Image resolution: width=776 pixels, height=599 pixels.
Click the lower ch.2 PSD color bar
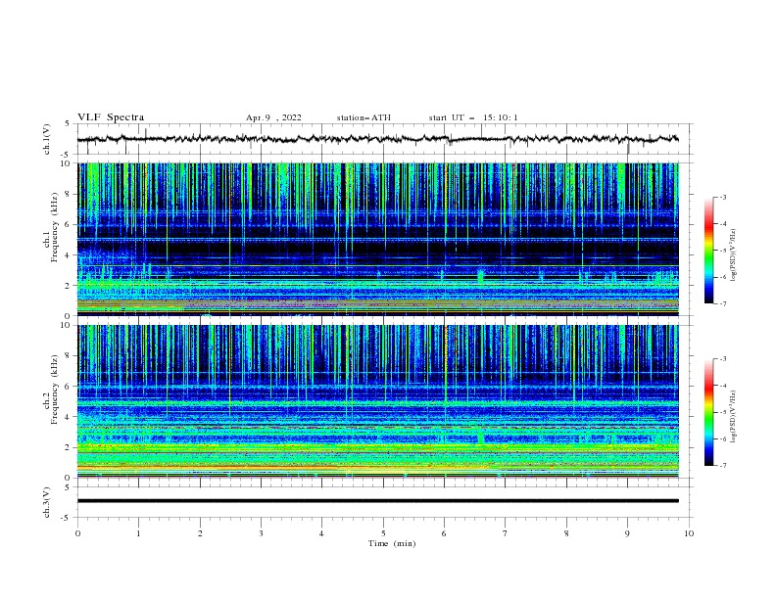coord(709,412)
